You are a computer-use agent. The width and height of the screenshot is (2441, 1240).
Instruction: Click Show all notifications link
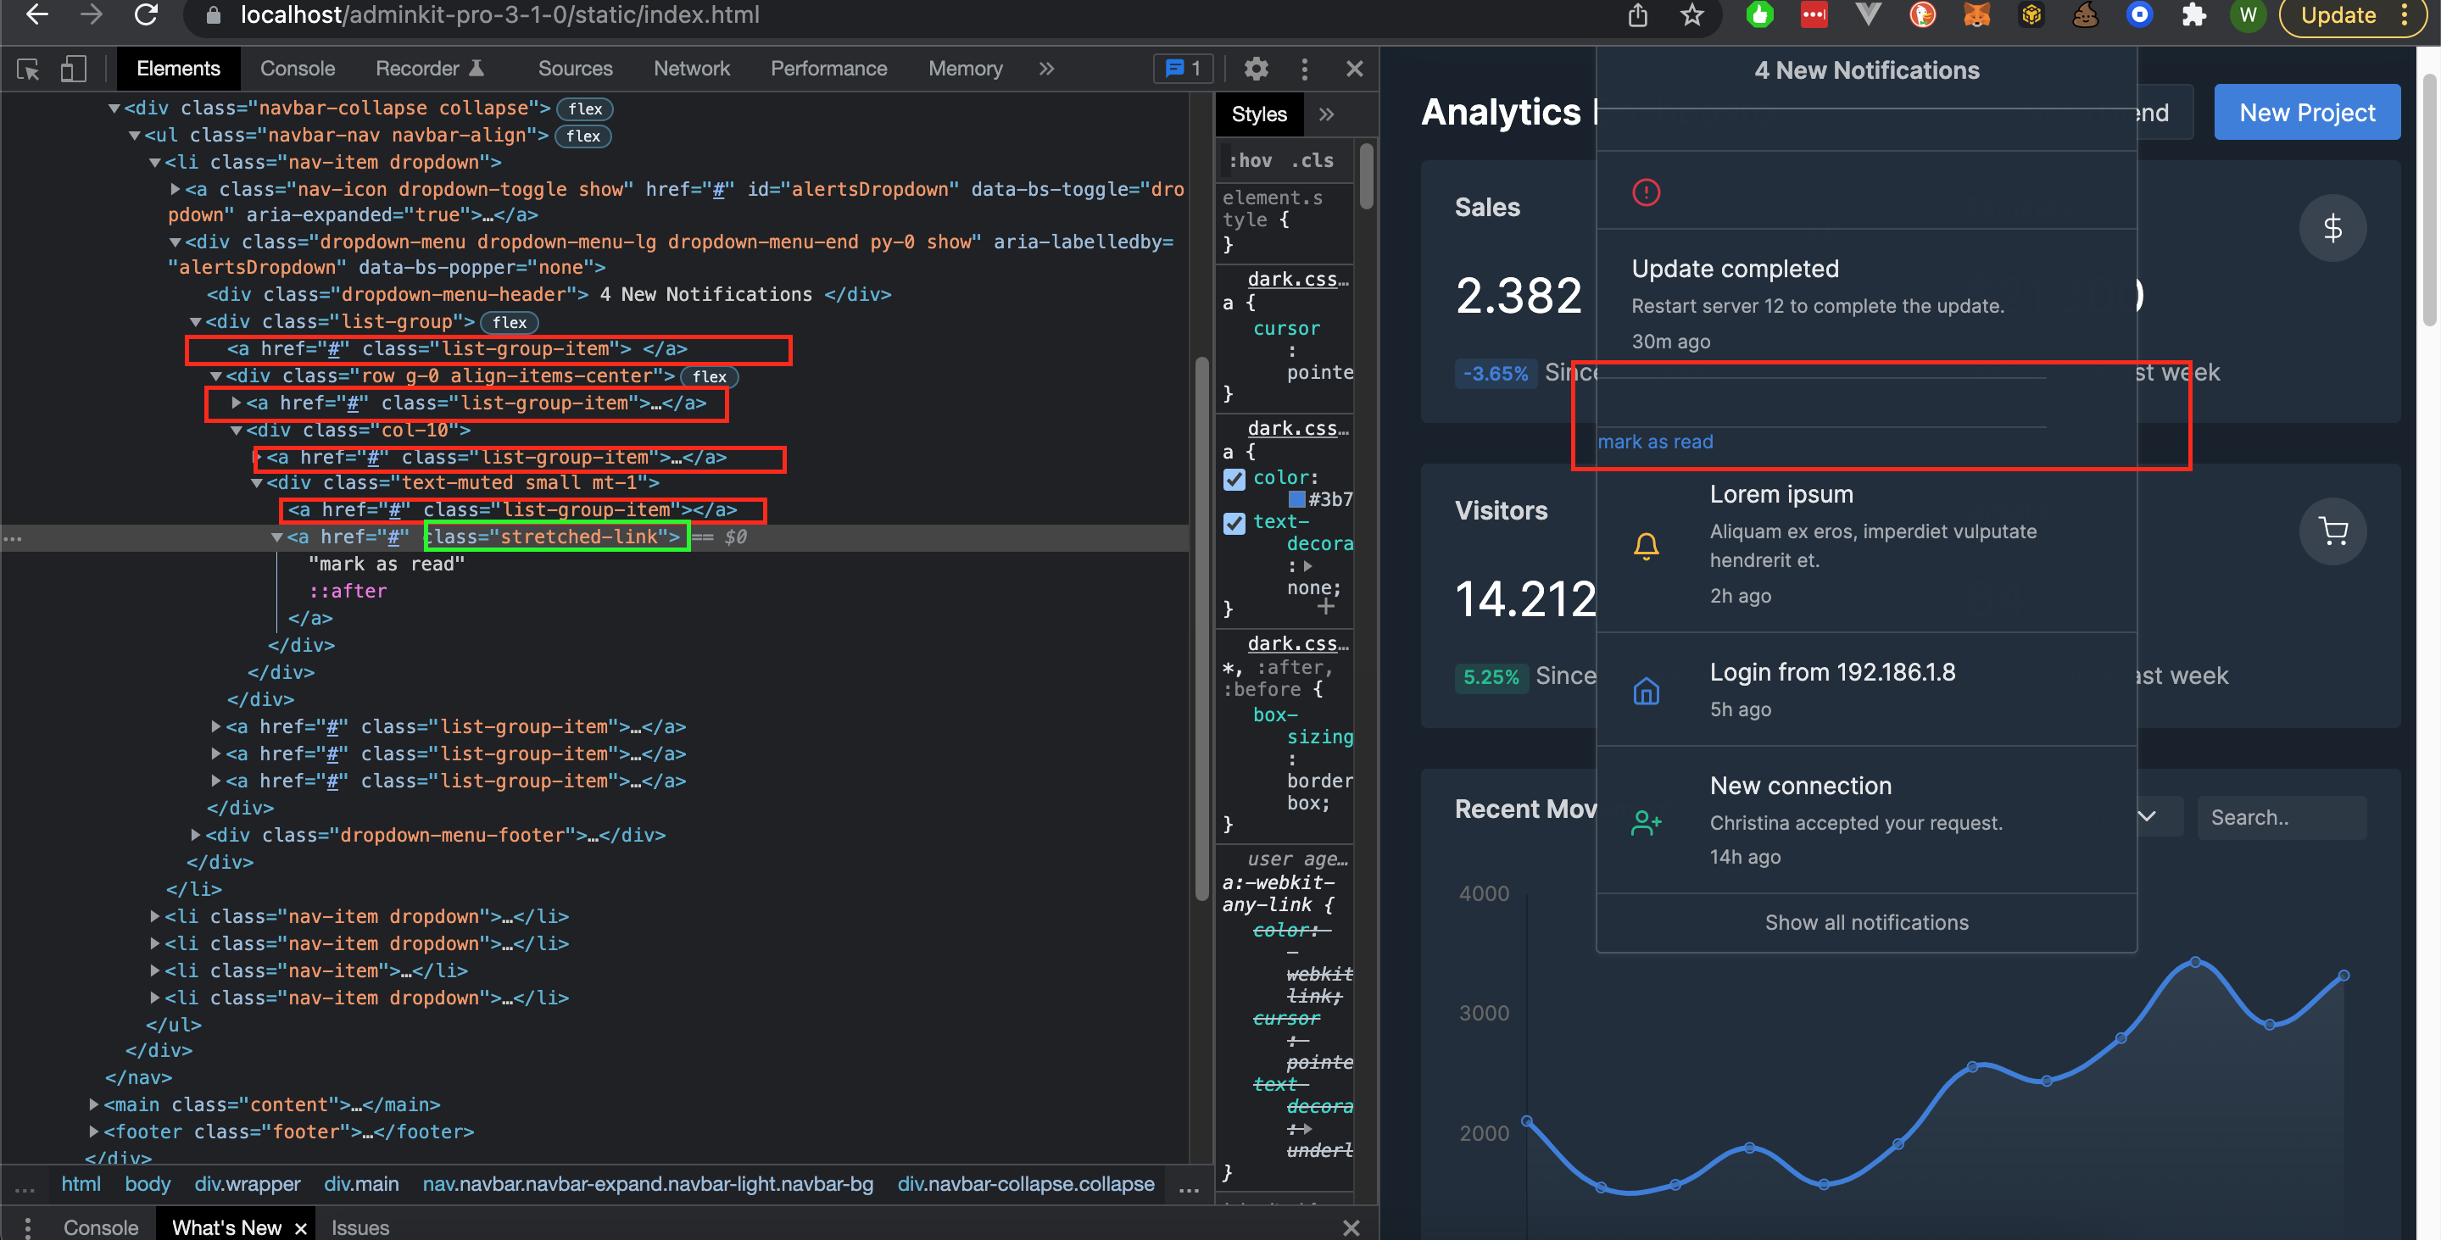pos(1866,921)
